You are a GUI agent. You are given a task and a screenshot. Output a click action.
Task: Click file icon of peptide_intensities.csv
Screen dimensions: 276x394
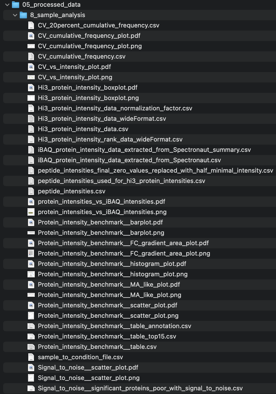tap(31, 191)
